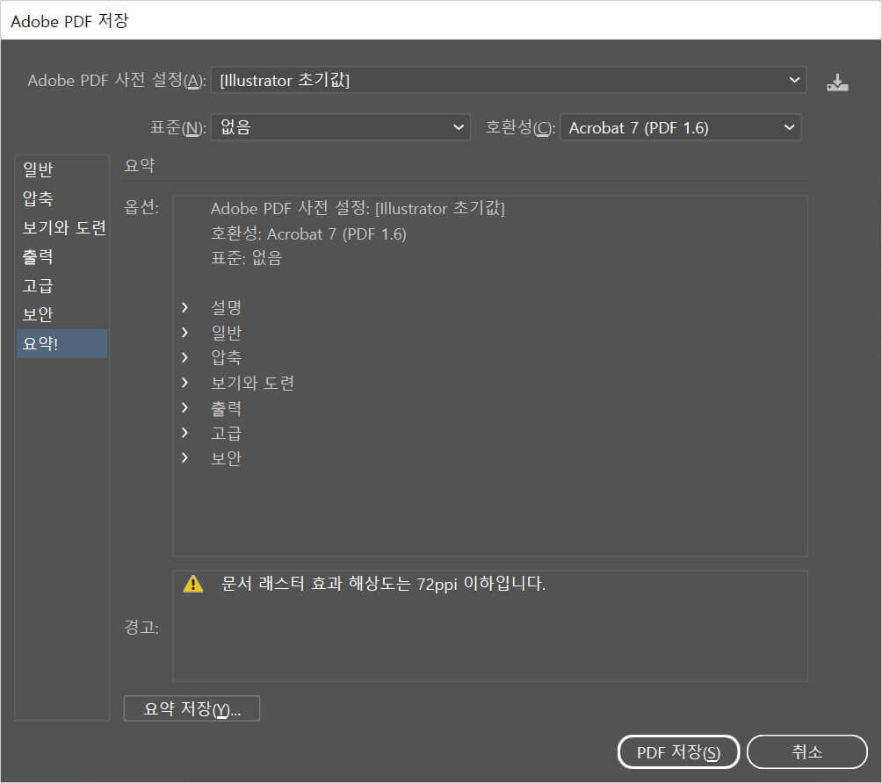The height and width of the screenshot is (783, 882).
Task: Expand the 보기와 도련 summary section
Action: [x=184, y=382]
